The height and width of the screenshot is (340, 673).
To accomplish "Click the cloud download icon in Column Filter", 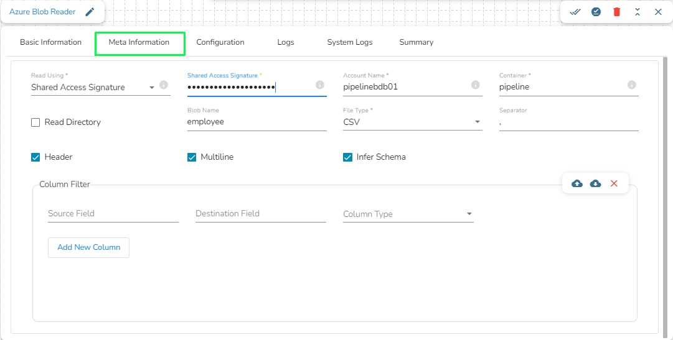I will click(596, 183).
